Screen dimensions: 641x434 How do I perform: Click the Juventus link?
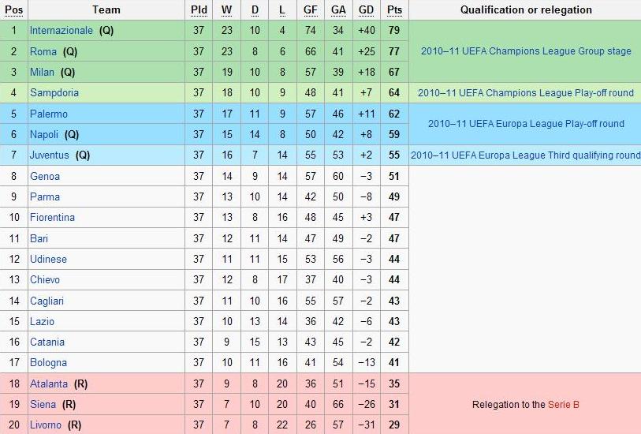(x=50, y=155)
